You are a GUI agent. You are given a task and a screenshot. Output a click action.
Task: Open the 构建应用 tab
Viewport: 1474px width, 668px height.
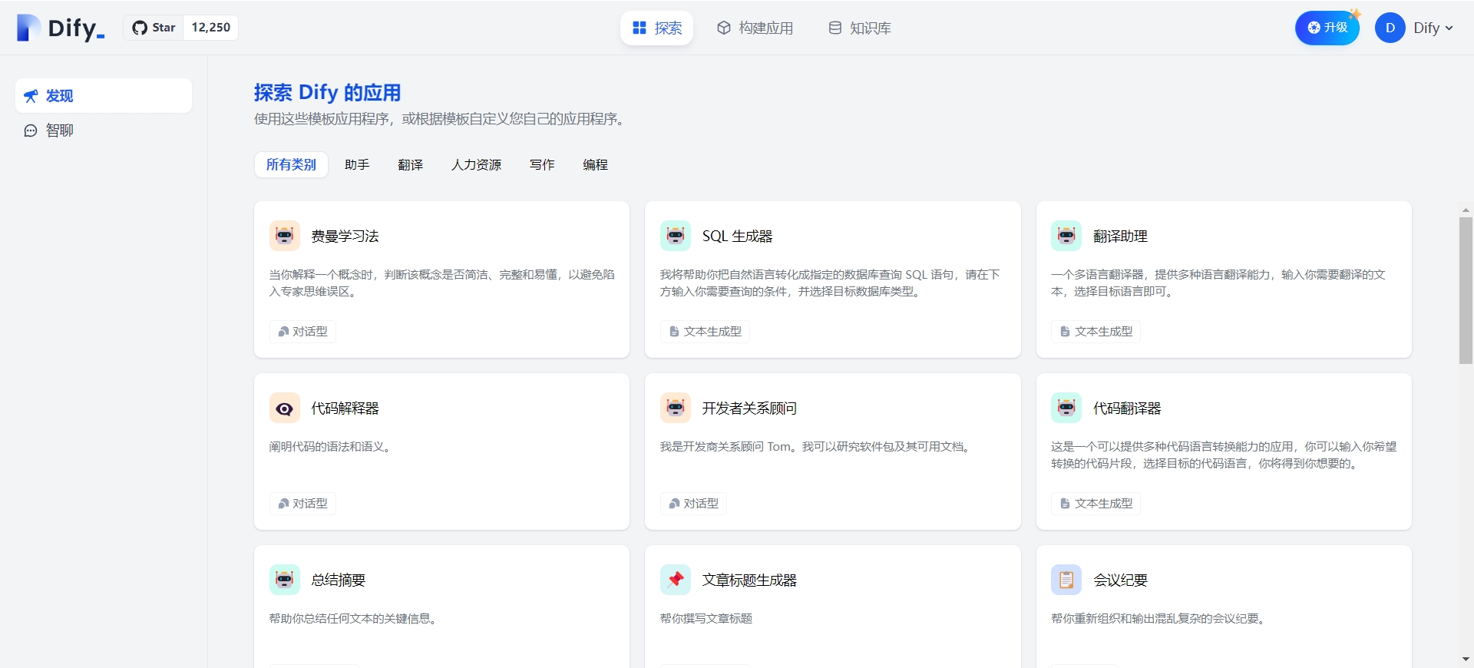(755, 28)
